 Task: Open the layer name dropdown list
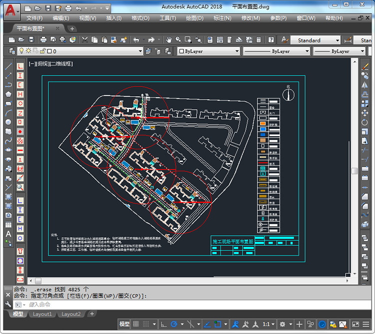coord(140,51)
